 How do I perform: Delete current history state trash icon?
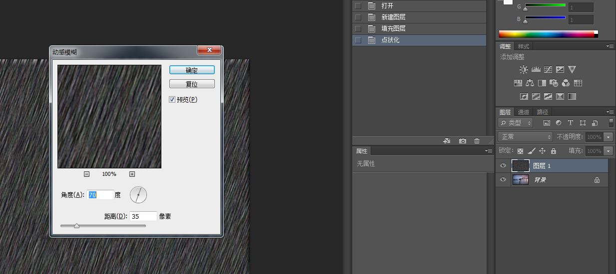click(x=477, y=141)
